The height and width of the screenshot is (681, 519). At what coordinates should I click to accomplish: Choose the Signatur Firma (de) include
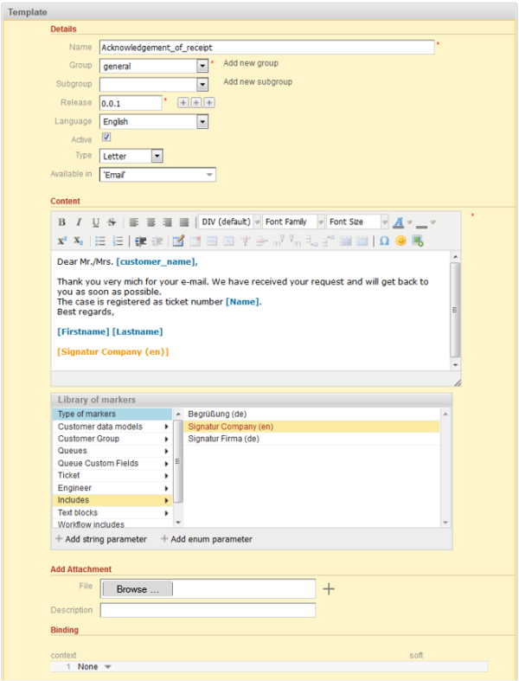pos(312,439)
